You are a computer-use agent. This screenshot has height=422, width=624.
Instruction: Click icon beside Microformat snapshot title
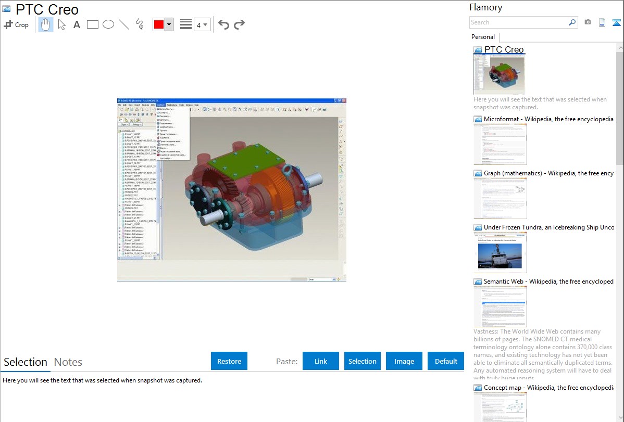tap(478, 119)
